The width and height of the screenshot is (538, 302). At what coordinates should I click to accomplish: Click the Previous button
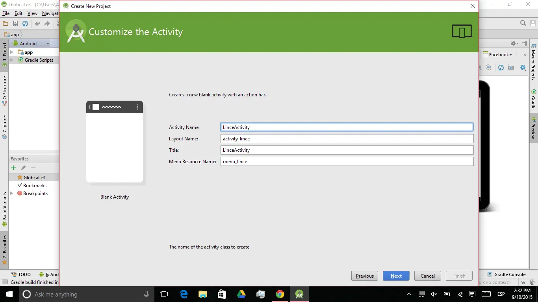point(365,276)
